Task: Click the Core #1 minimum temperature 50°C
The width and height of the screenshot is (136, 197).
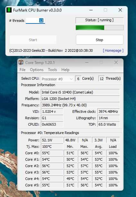Action: (70, 159)
